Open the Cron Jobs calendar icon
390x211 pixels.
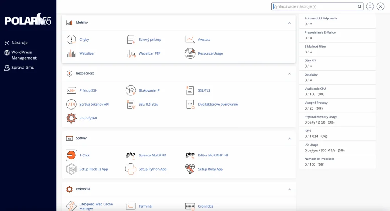coord(190,206)
